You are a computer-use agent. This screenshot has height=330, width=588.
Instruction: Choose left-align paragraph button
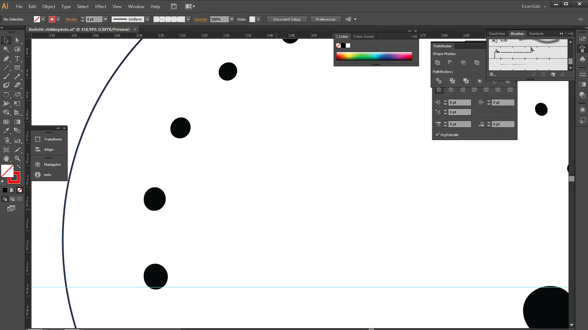[439, 90]
